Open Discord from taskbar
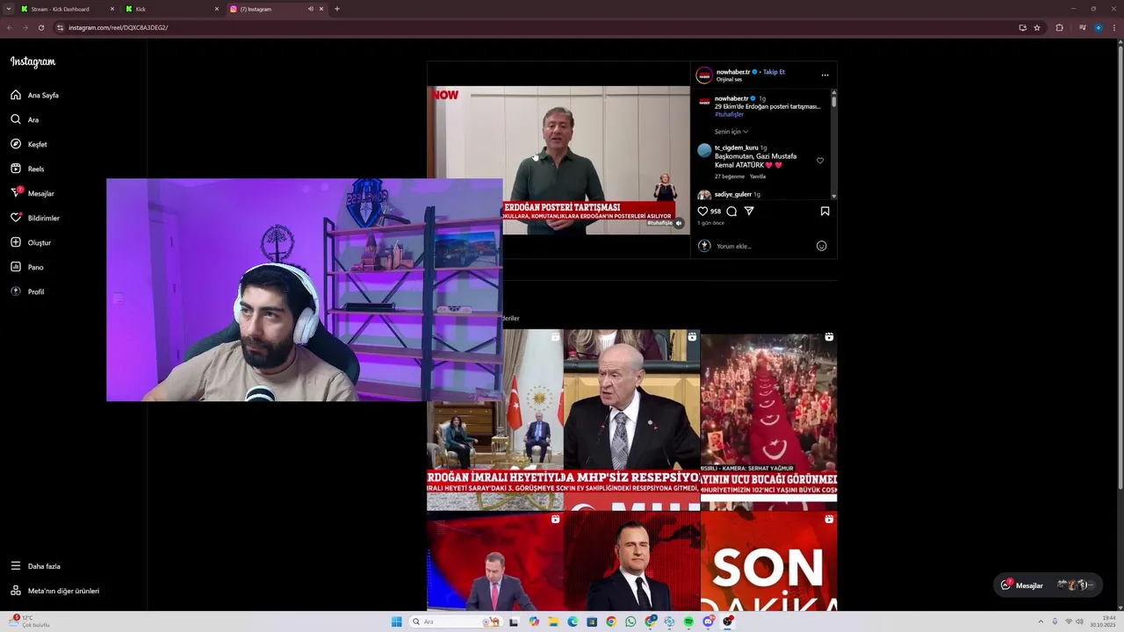 708,621
